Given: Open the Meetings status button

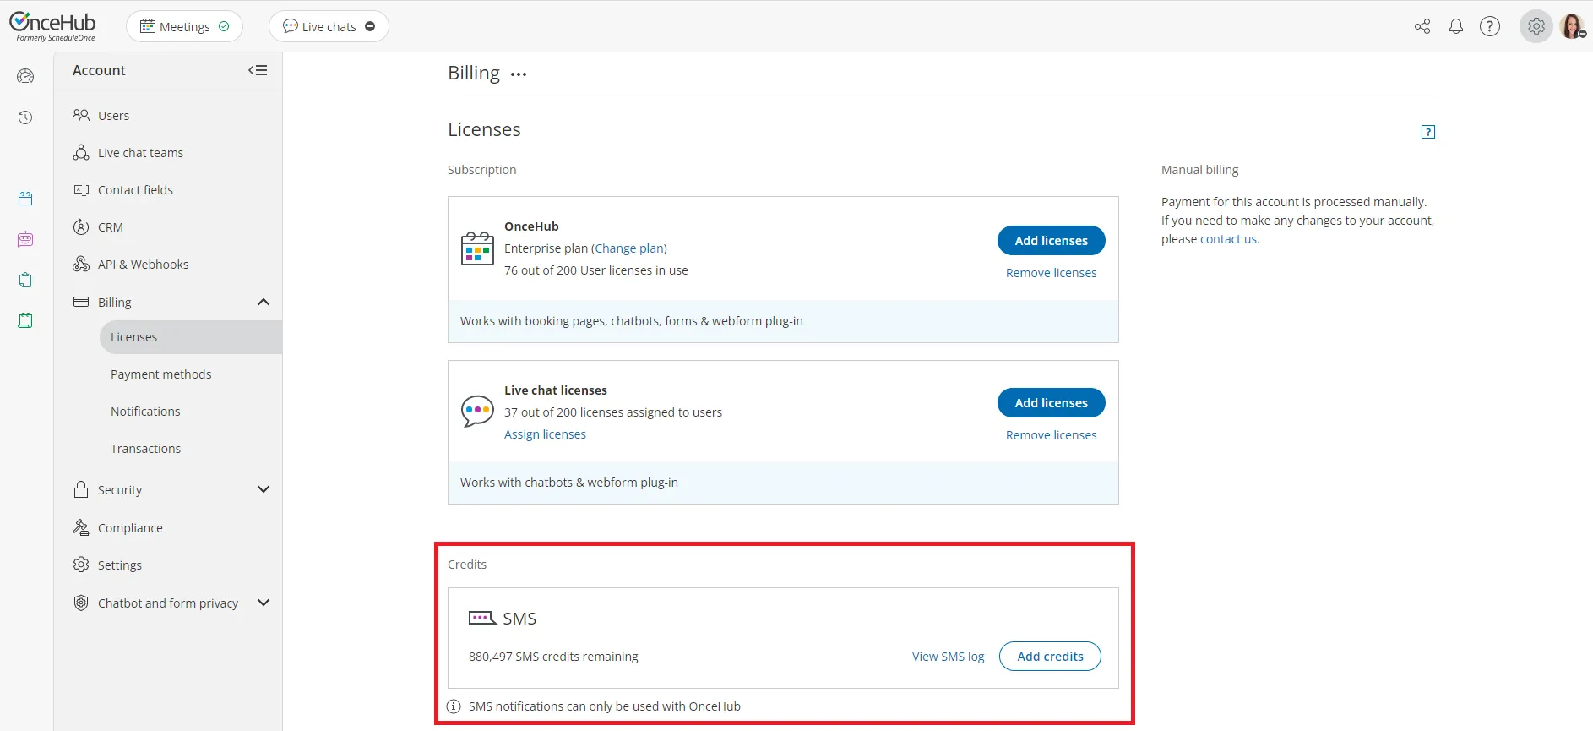Looking at the screenshot, I should 184,26.
